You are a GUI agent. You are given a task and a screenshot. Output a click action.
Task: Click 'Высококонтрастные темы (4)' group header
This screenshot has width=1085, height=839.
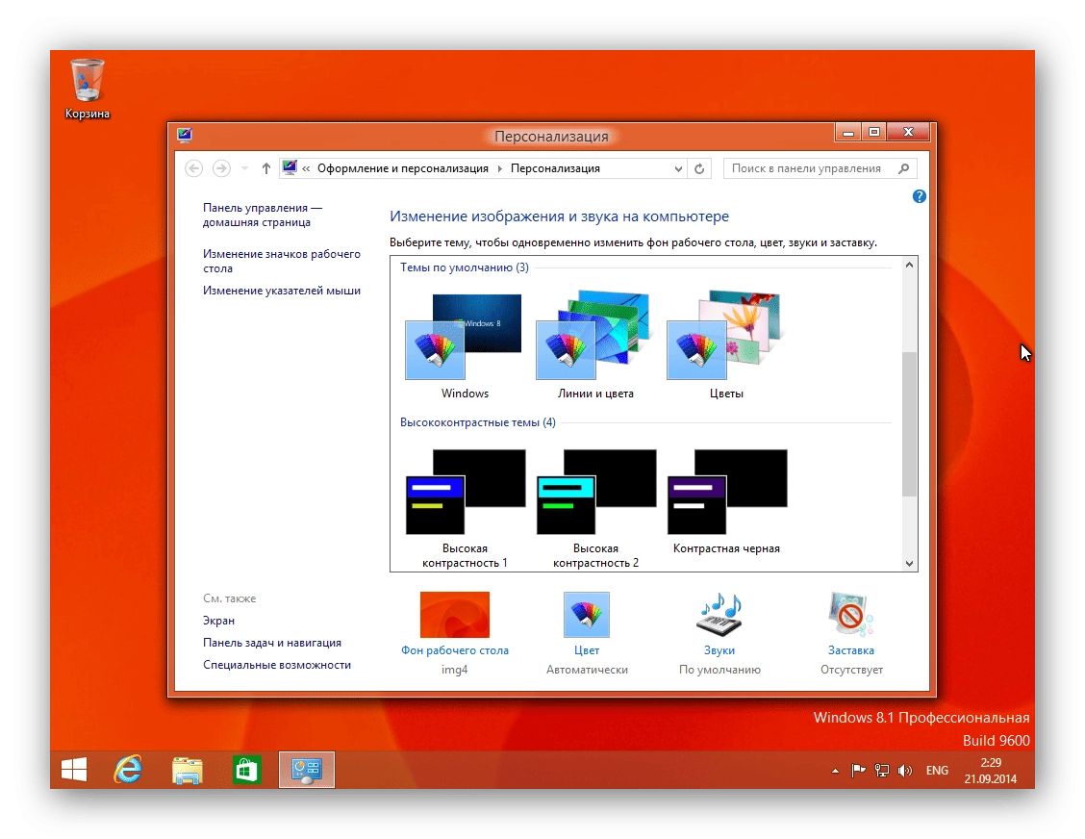coord(477,422)
